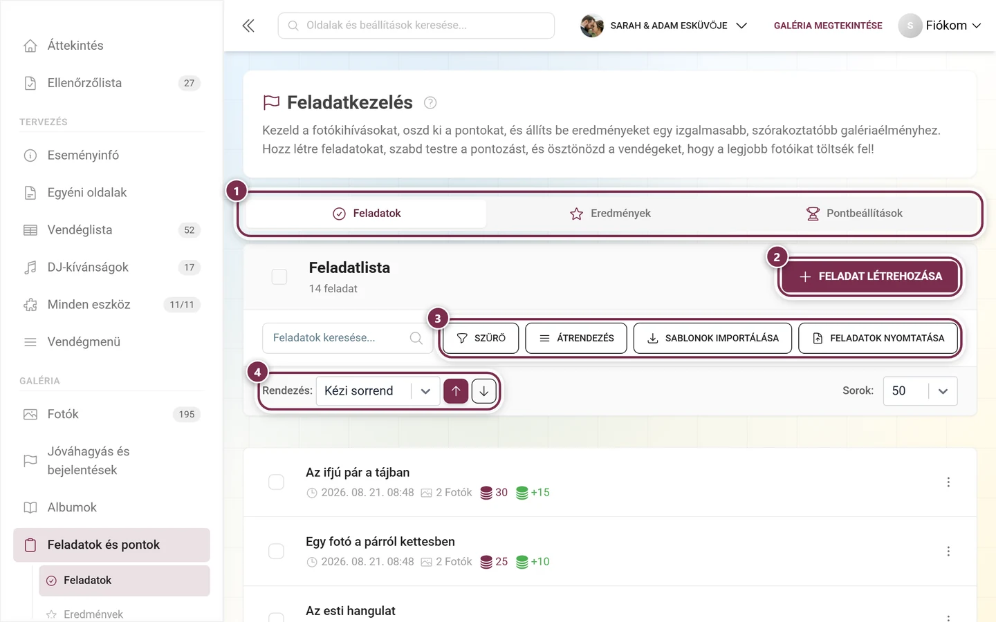This screenshot has width=996, height=622.
Task: Click the Fiókom account avatar
Action: pyautogui.click(x=910, y=26)
